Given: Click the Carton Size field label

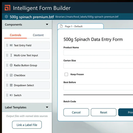Looking at the screenshot, I should (x=70, y=61).
